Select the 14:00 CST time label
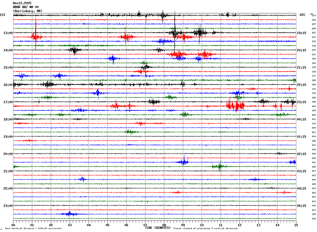 tap(8, 50)
